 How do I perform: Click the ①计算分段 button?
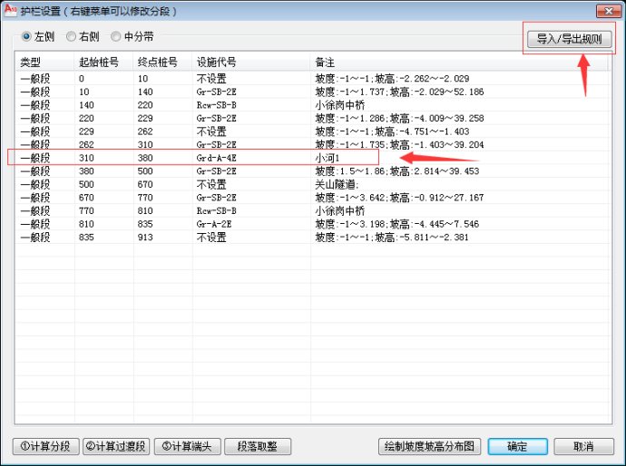click(44, 446)
